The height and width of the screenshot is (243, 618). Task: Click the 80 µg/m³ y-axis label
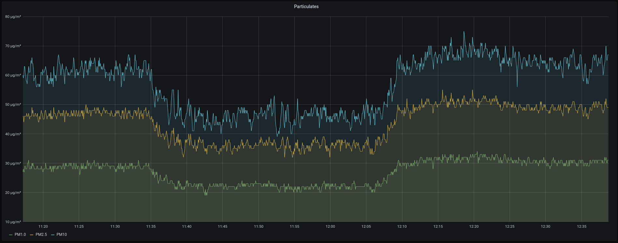[13, 17]
